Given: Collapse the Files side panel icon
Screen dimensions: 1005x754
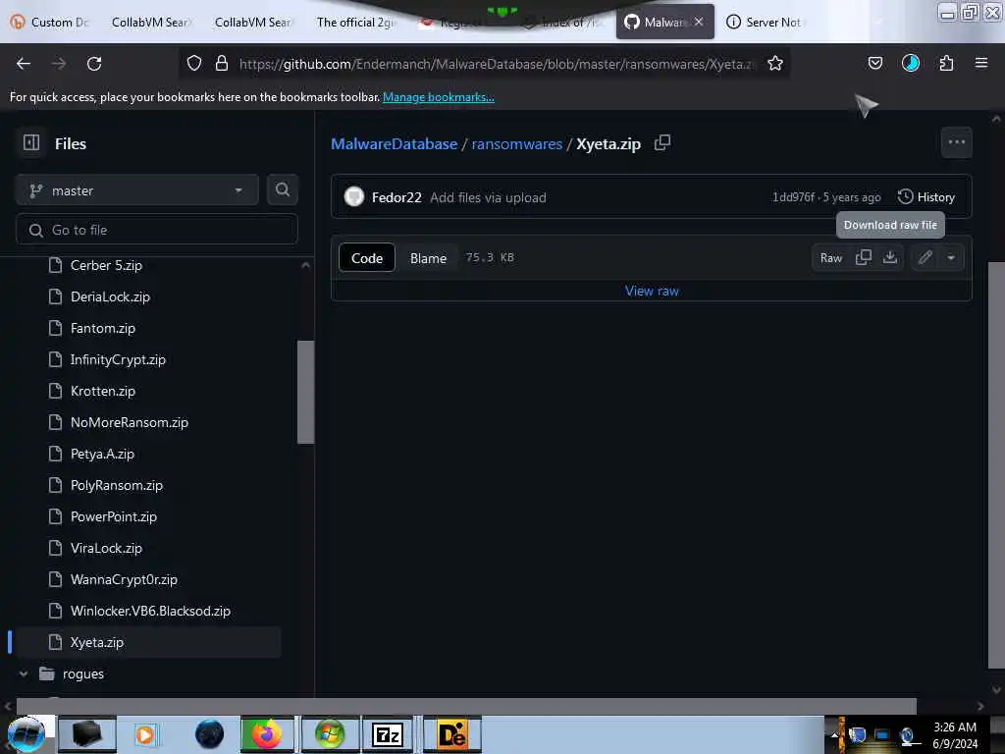Looking at the screenshot, I should [x=30, y=143].
